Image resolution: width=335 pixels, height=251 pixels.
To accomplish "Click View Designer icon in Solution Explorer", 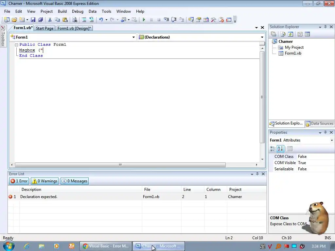I will tap(308, 34).
